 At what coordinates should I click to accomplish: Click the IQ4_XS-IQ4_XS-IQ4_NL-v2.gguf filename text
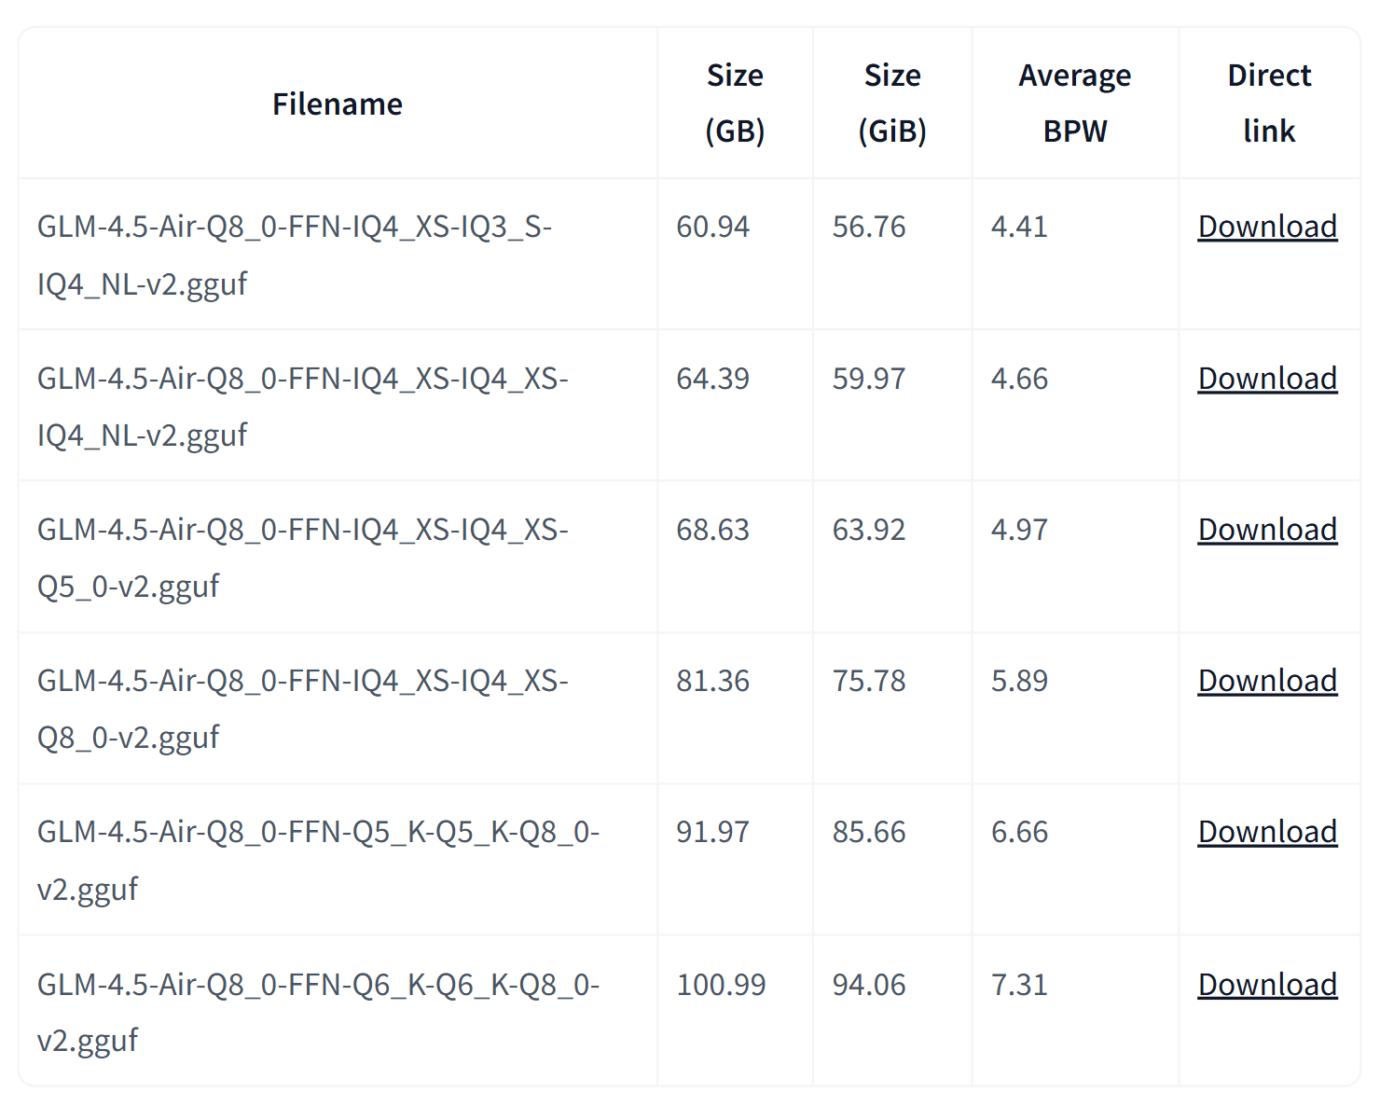pos(302,407)
